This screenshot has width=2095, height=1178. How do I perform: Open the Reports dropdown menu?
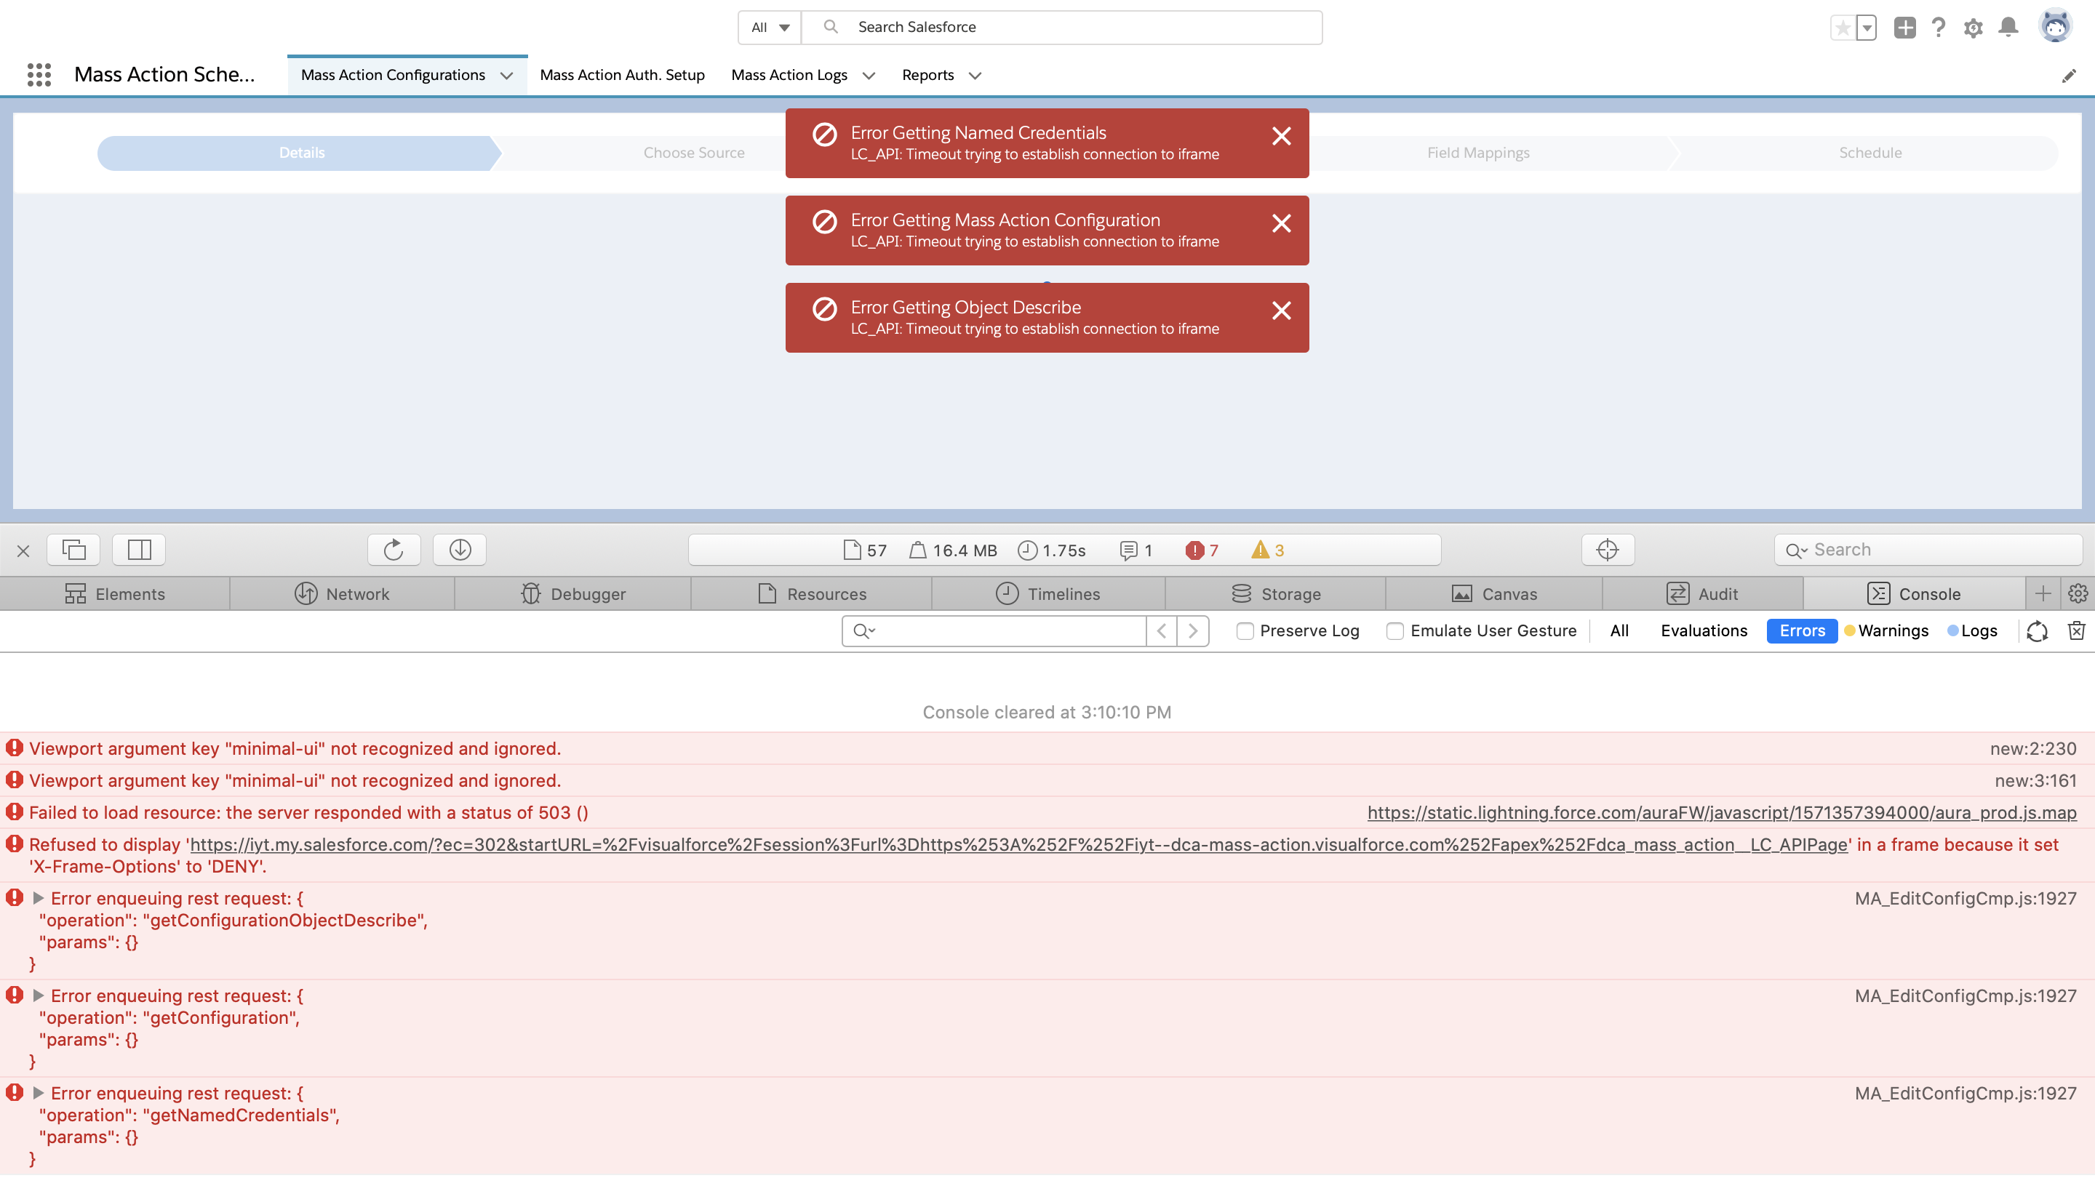[x=976, y=76]
